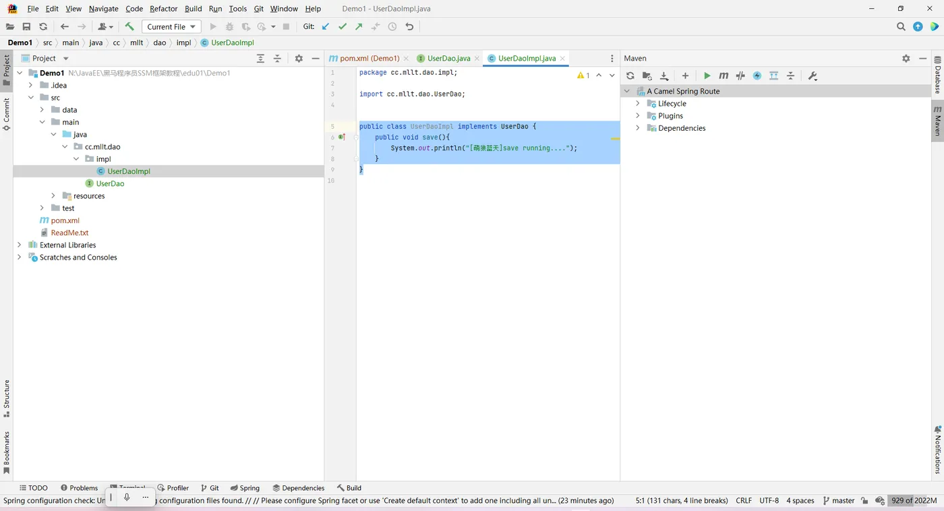Commit changes with the green checkmark

coord(343,27)
